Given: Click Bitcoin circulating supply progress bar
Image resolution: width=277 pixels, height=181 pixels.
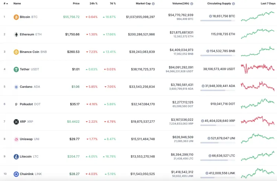Looking at the screenshot, I should [x=218, y=21].
